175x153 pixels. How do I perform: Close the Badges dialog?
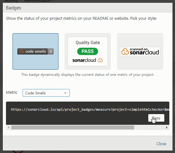(161, 144)
